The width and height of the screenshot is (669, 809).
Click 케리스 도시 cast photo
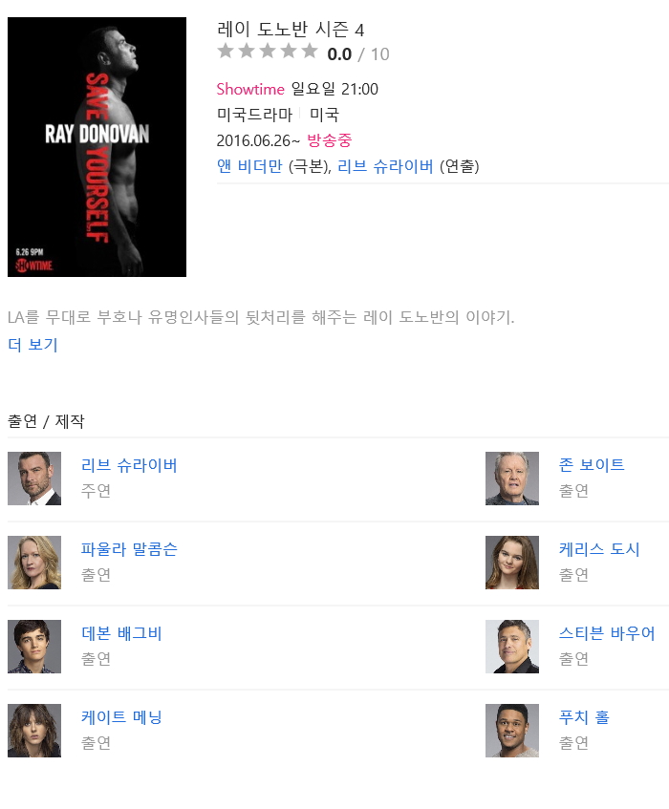[512, 563]
